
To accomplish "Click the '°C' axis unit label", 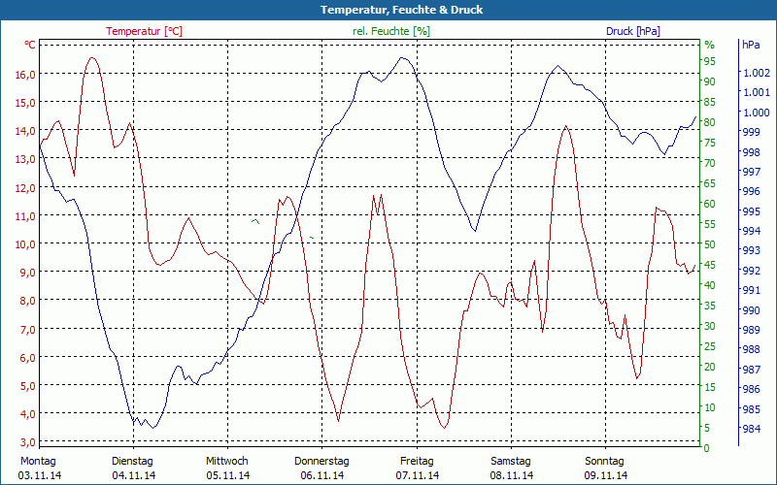I will [x=30, y=45].
